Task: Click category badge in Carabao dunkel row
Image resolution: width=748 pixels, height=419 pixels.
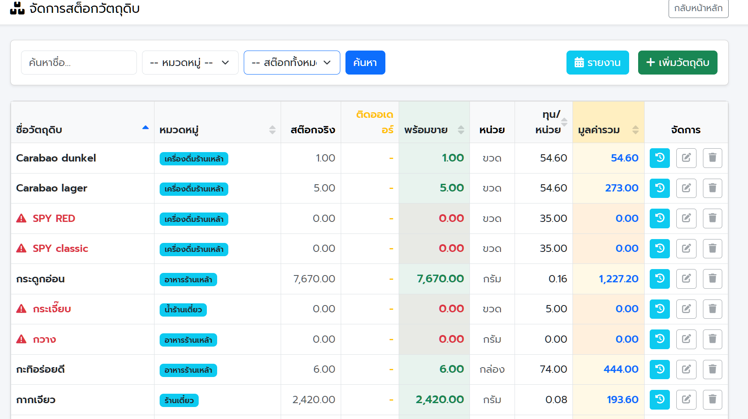Action: tap(194, 159)
